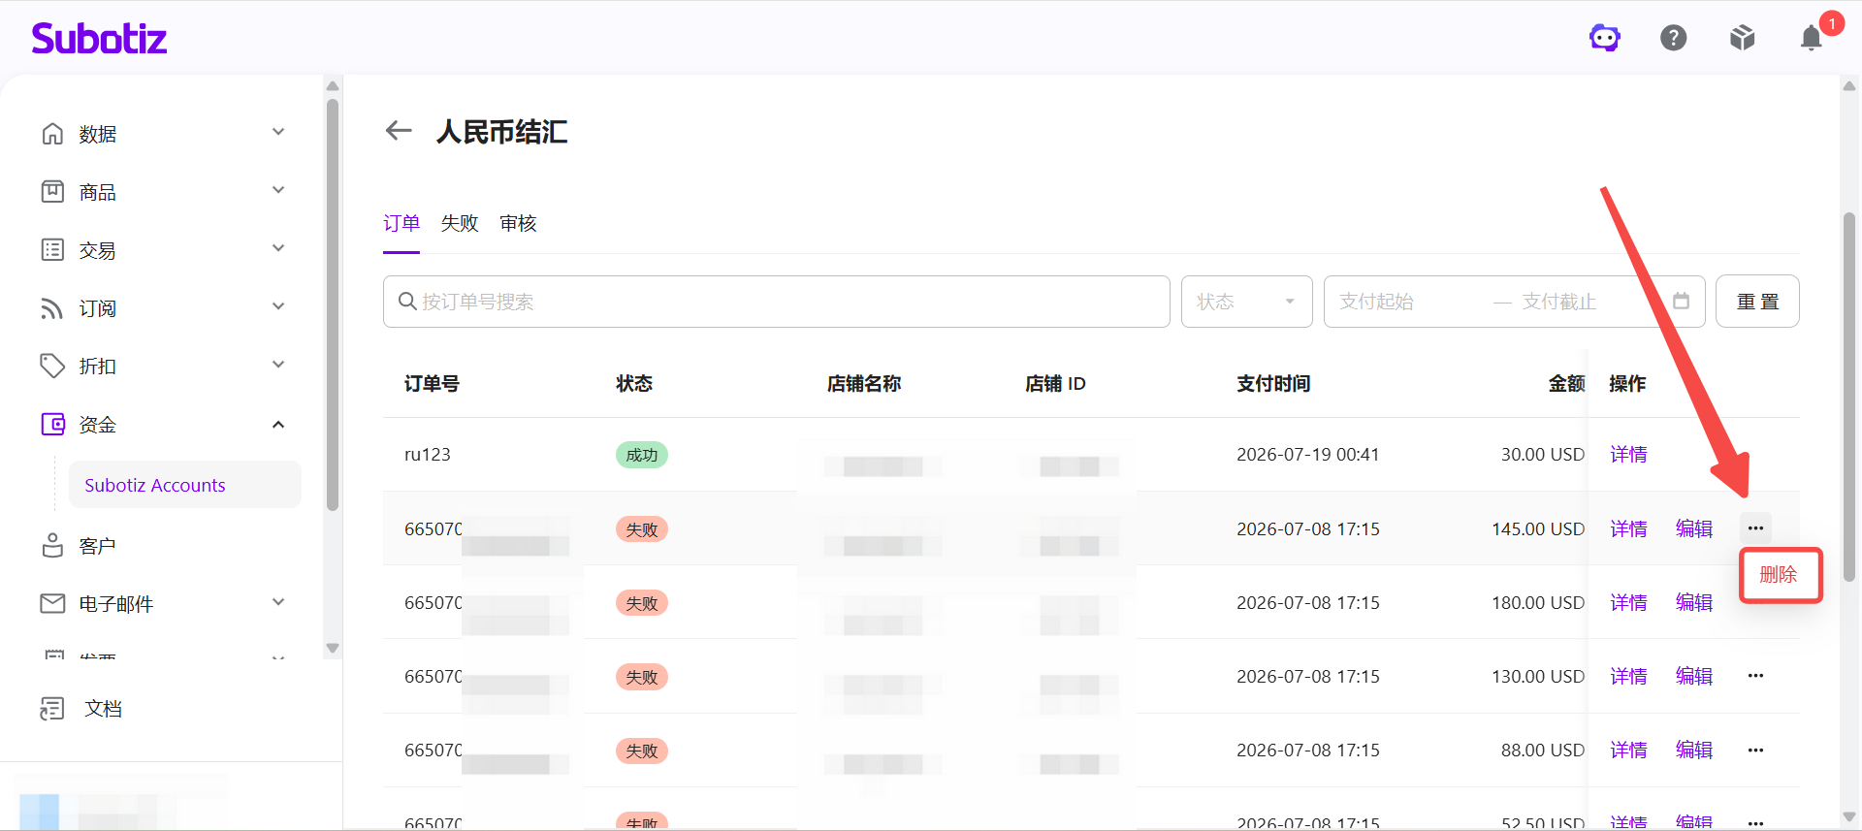Click payment time 2026-07-19 00:41
This screenshot has width=1862, height=831.
pos(1307,454)
